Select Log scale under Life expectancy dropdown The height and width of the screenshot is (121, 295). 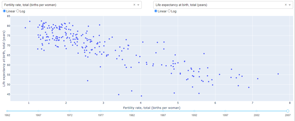click(x=169, y=11)
